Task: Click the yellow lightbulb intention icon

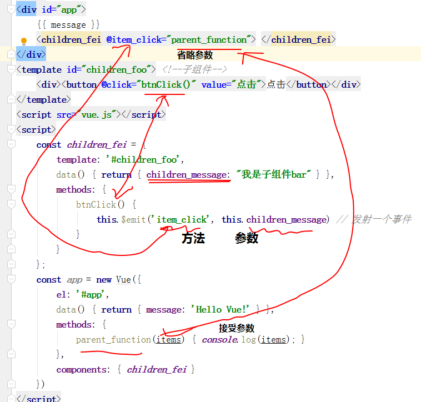Action: click(24, 41)
